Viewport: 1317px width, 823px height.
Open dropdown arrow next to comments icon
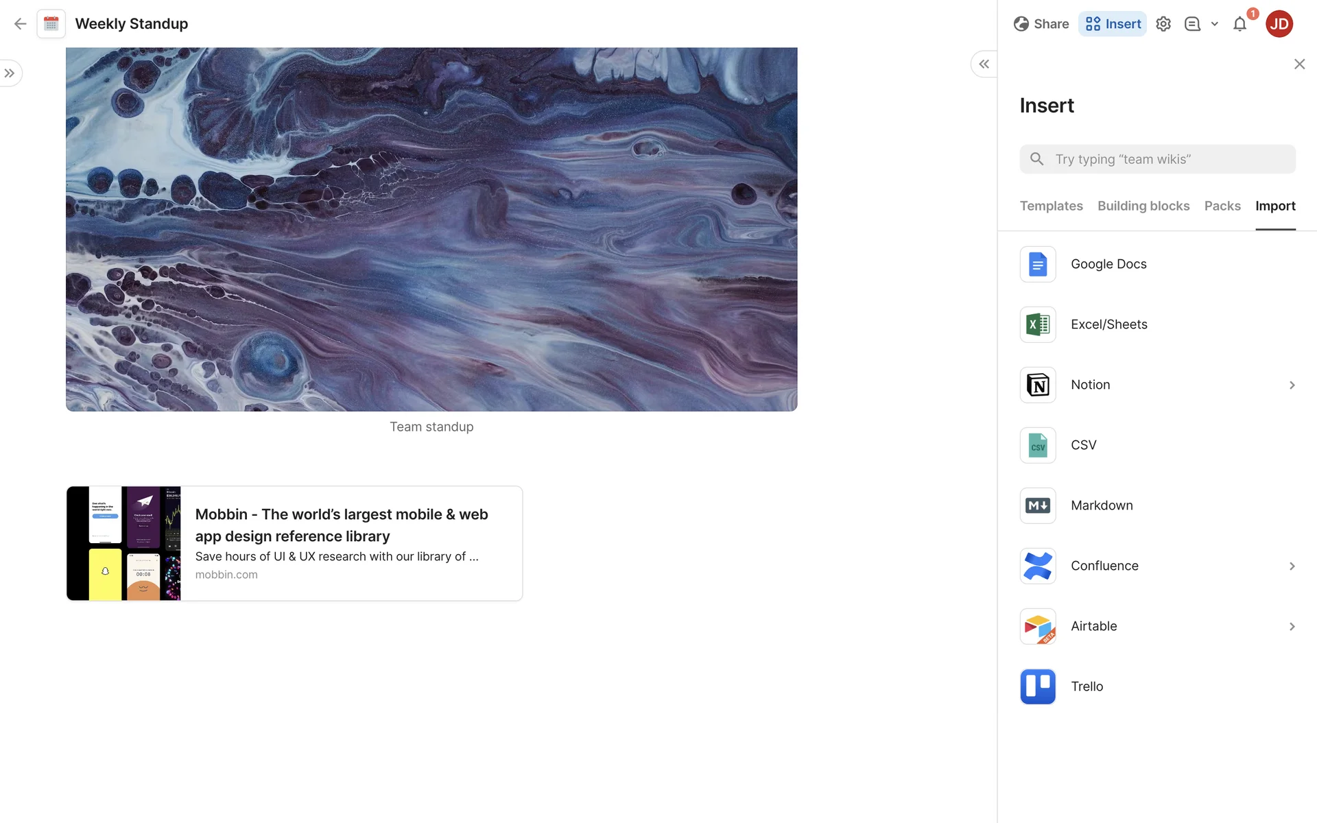(1214, 24)
